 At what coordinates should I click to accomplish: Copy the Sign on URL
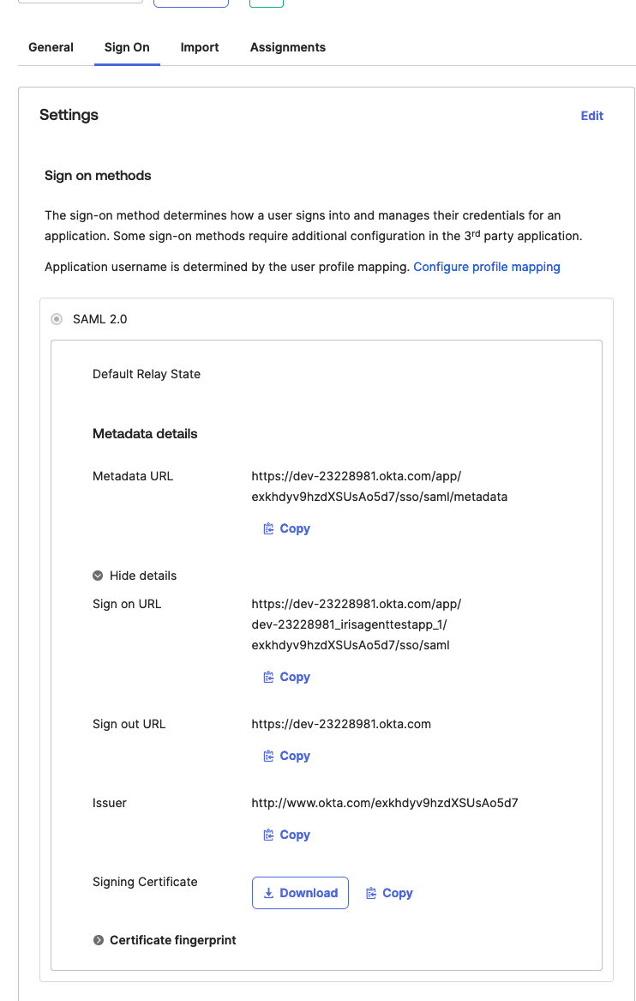pos(286,677)
